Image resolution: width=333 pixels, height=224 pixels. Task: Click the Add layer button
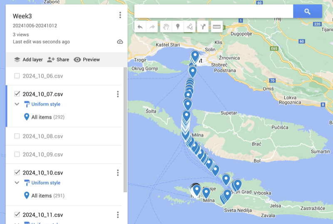coord(28,60)
